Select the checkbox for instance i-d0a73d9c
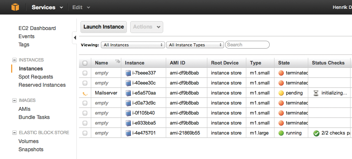 [x=85, y=103]
